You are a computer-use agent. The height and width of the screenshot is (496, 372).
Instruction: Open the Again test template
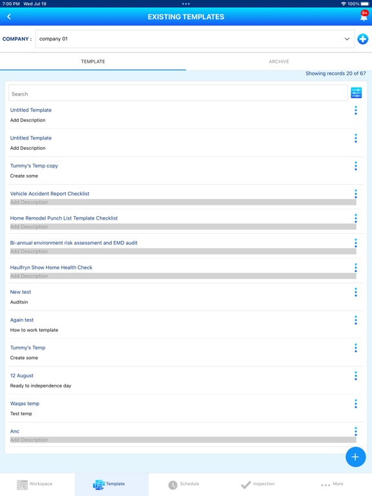(22, 320)
